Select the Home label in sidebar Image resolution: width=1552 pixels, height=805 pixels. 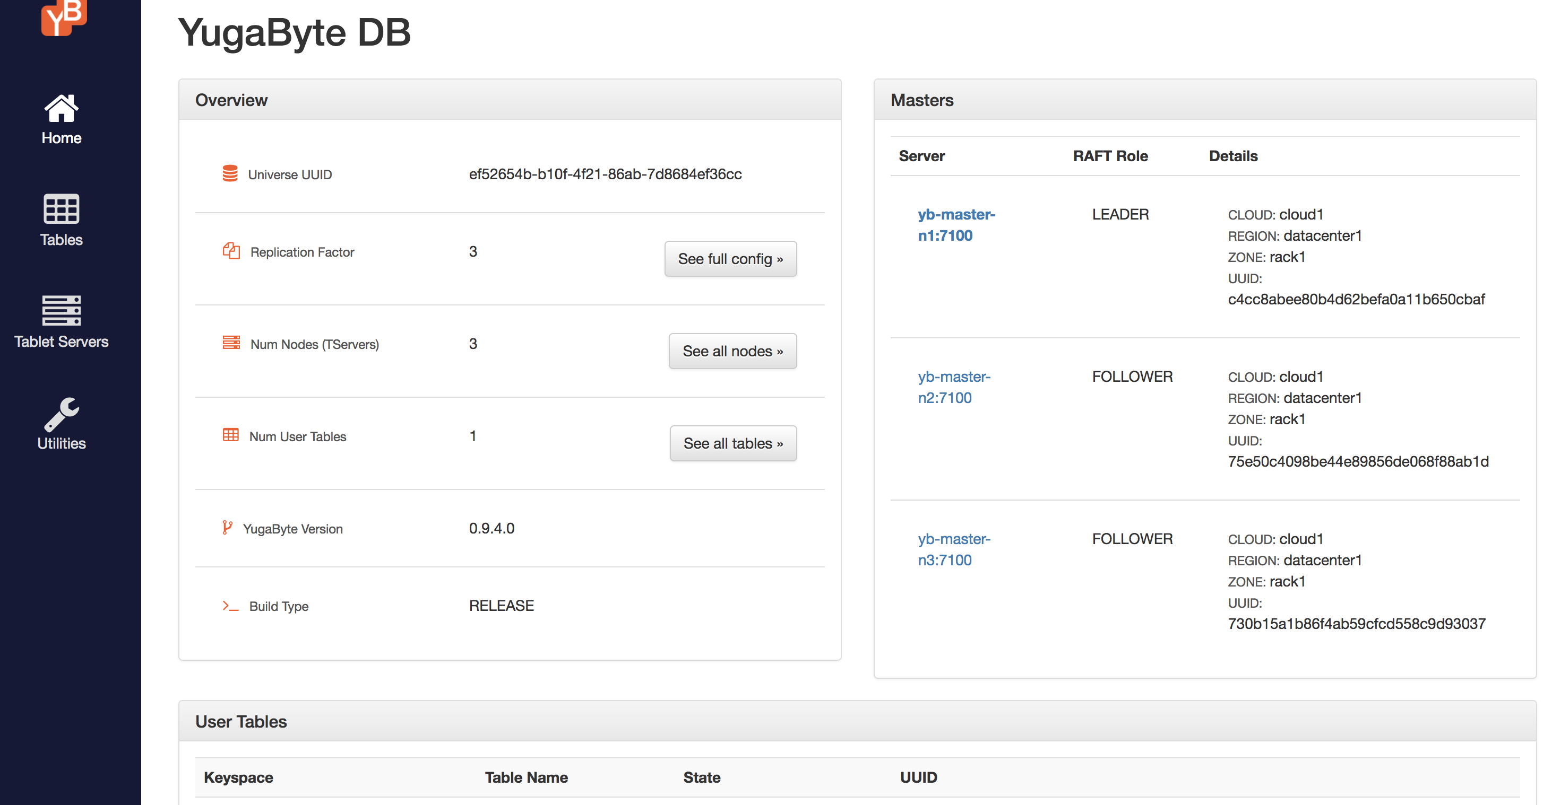click(x=61, y=138)
